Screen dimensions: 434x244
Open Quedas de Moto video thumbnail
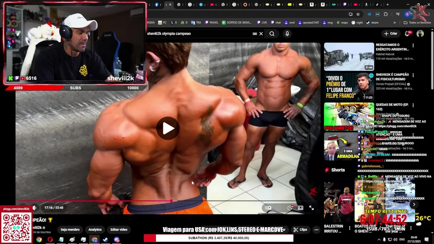point(349,116)
